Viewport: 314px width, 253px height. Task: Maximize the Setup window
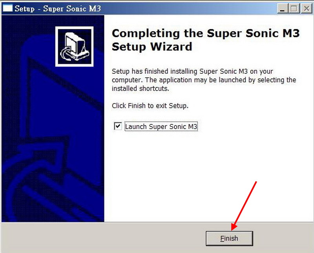[294, 9]
